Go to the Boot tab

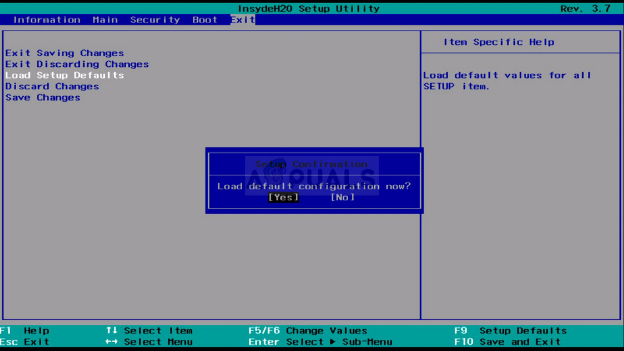[205, 19]
